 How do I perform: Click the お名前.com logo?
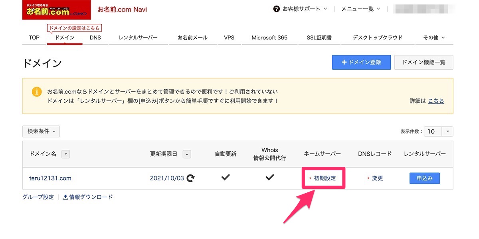tap(57, 10)
